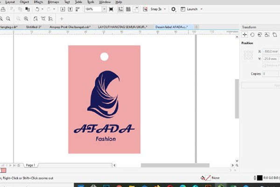
Task: Toggle the show rulers button
Action: coord(121,9)
